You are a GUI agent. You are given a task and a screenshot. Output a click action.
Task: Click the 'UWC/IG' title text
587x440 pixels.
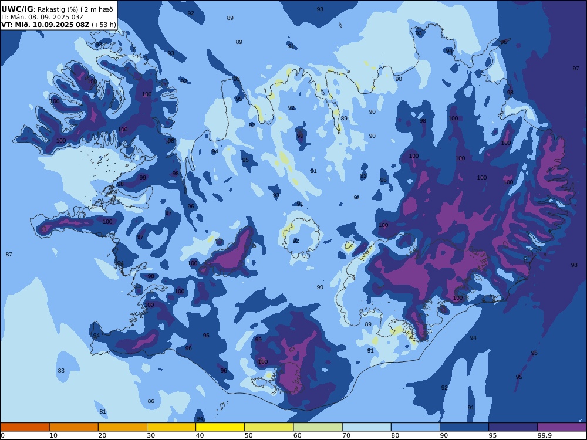17,9
